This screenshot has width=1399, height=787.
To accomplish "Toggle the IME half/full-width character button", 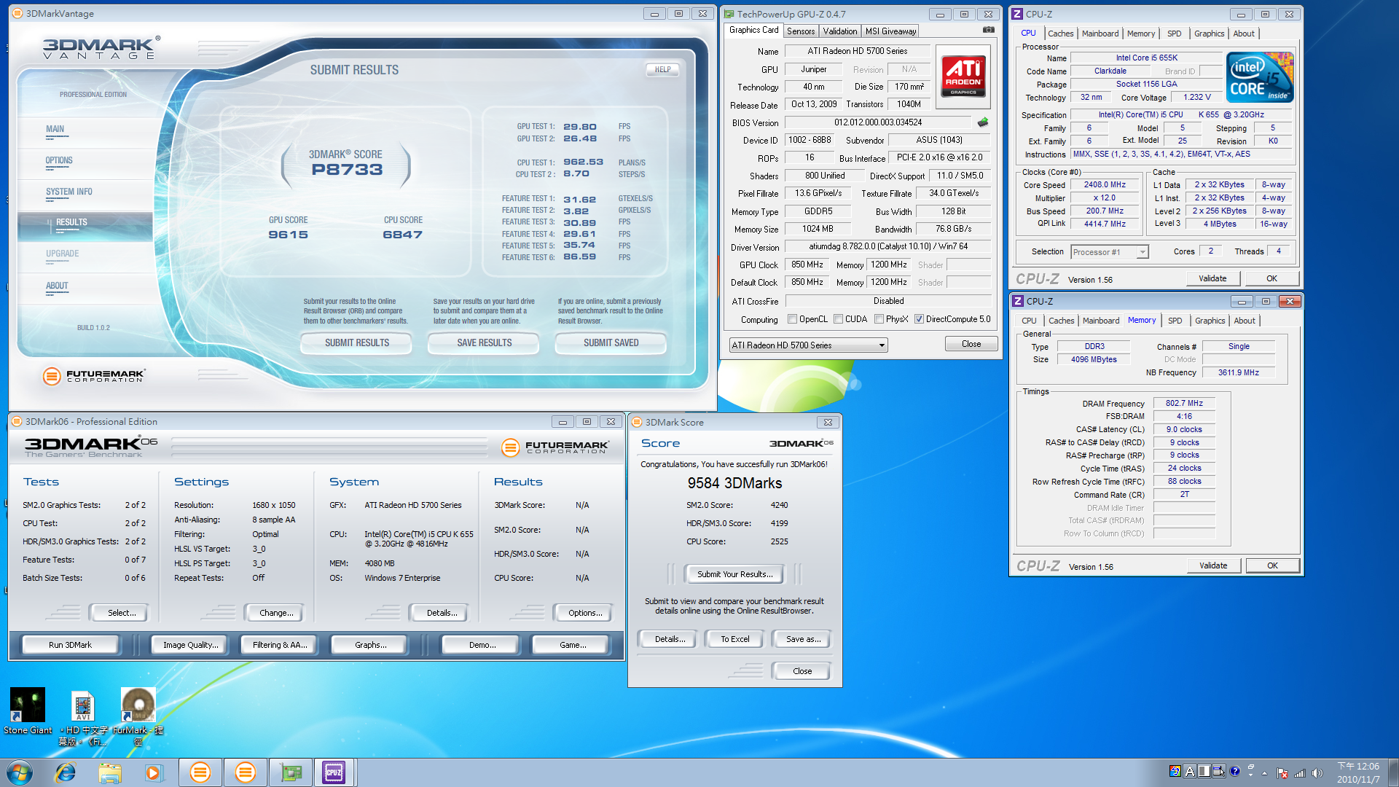I will [1204, 771].
